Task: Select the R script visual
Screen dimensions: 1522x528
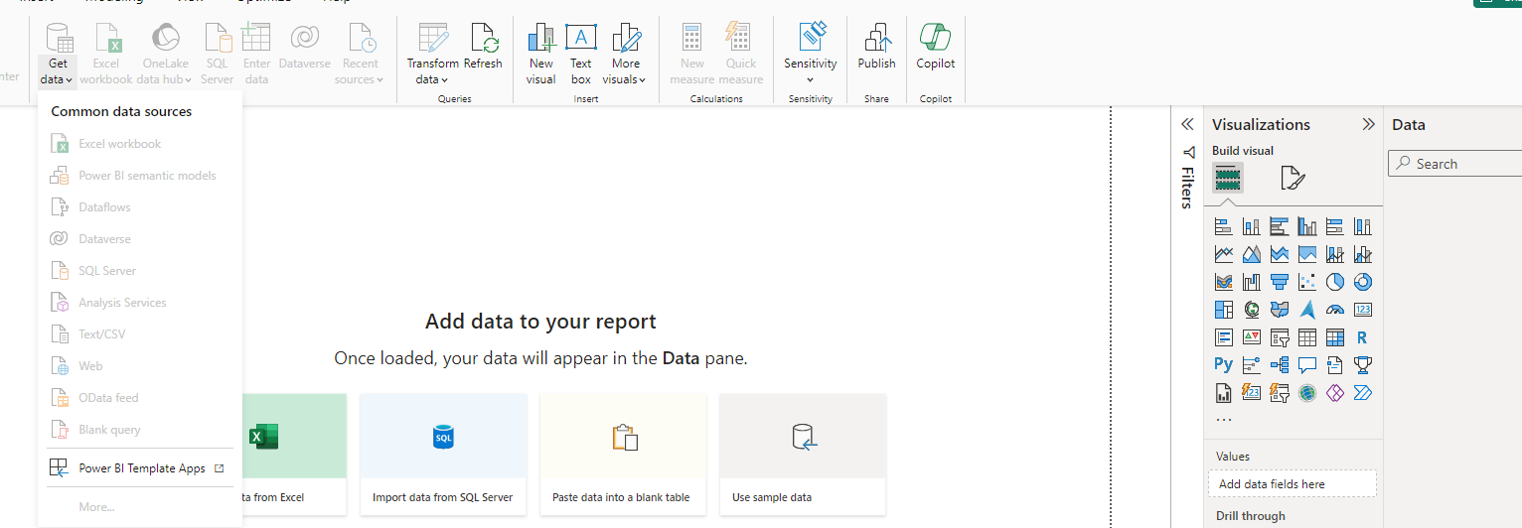Action: [x=1363, y=337]
